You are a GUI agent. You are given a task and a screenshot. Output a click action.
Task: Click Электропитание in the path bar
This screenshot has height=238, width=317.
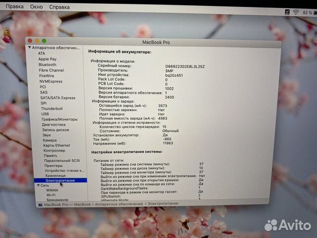(x=163, y=203)
